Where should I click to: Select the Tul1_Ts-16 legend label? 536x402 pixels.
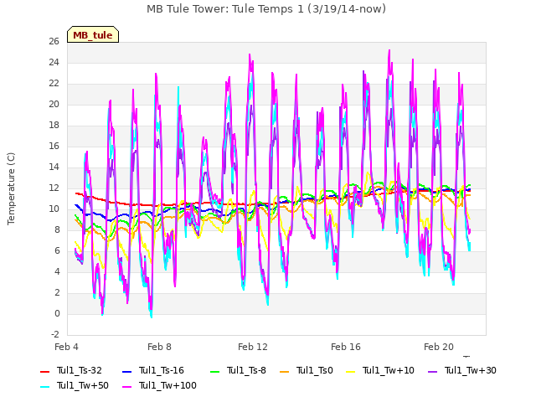click(x=162, y=370)
